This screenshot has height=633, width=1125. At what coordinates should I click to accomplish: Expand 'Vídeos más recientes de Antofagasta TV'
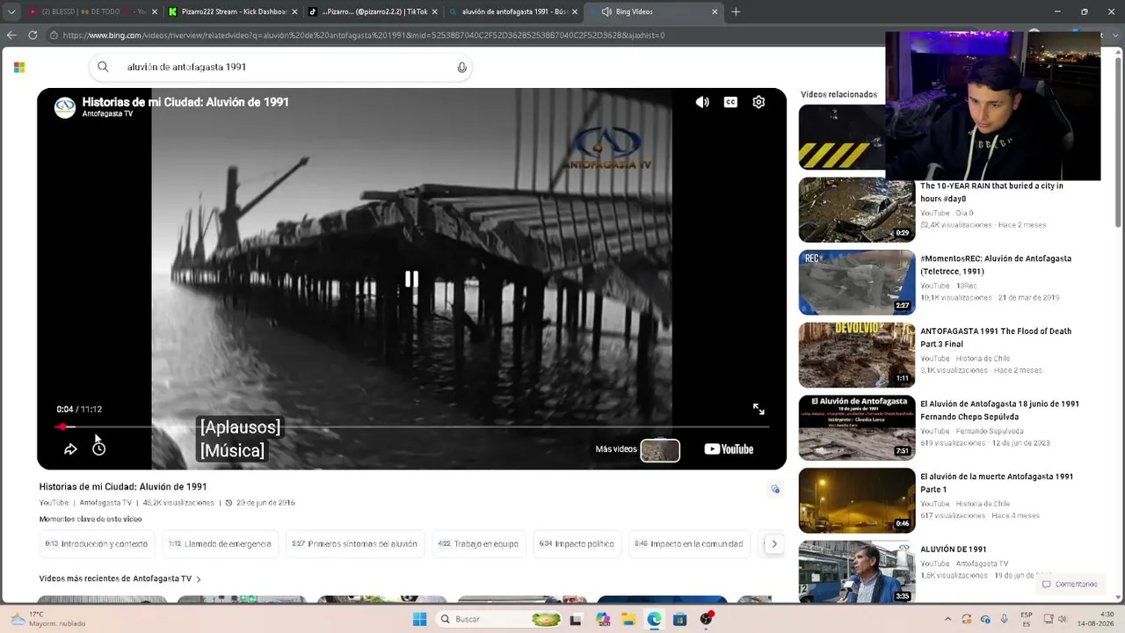pyautogui.click(x=120, y=578)
